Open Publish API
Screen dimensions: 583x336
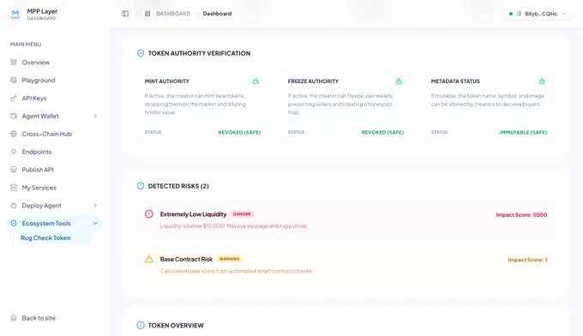[x=54, y=170]
